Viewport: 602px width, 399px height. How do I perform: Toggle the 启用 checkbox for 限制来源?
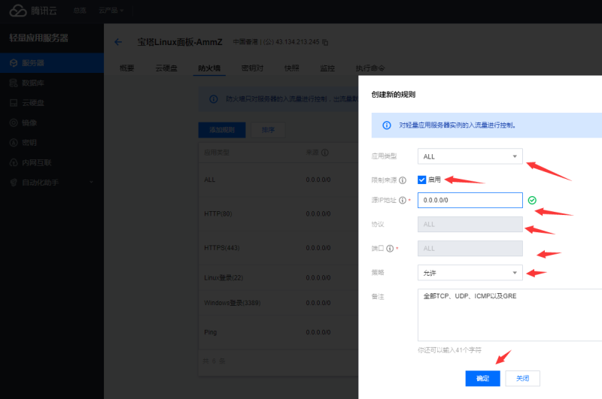tap(421, 180)
